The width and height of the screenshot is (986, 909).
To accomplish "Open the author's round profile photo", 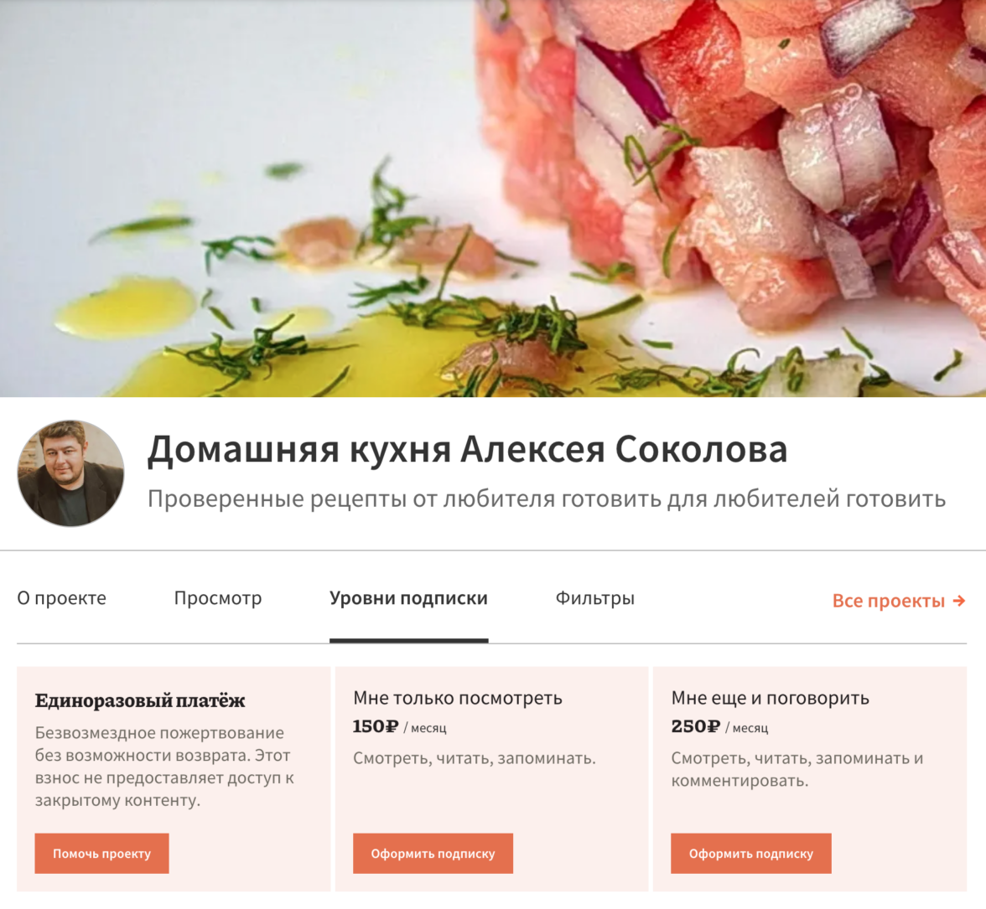I will tap(70, 473).
